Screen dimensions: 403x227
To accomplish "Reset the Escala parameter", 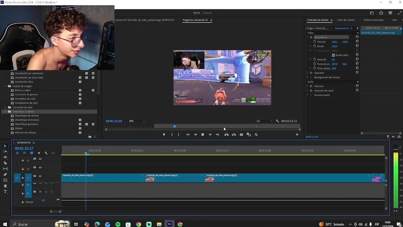I will [x=357, y=46].
